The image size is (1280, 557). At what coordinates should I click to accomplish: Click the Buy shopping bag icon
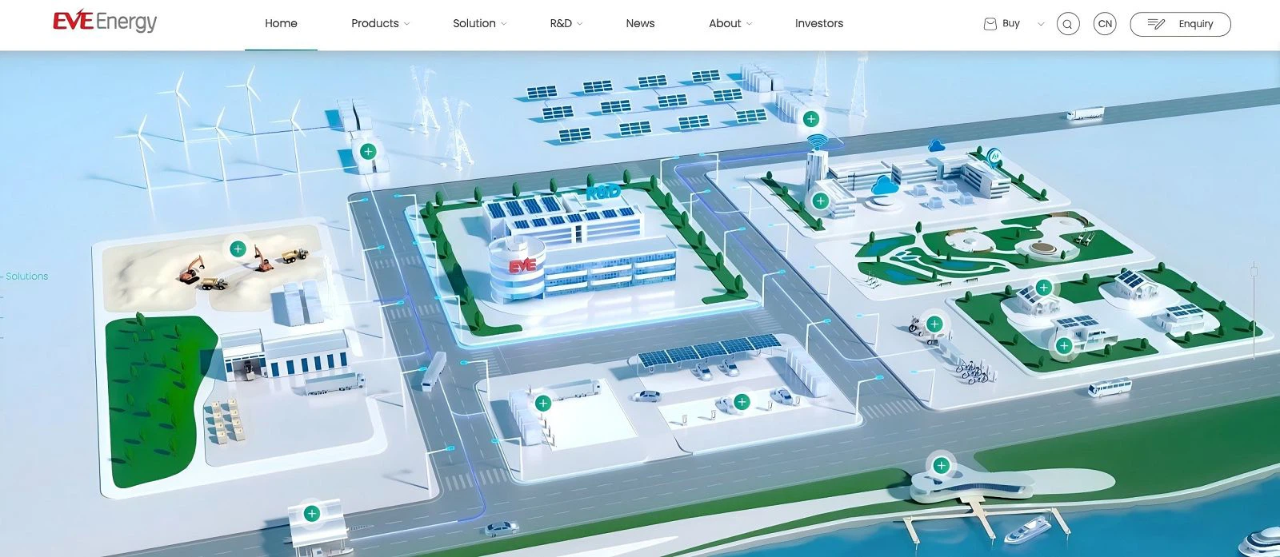(x=990, y=24)
